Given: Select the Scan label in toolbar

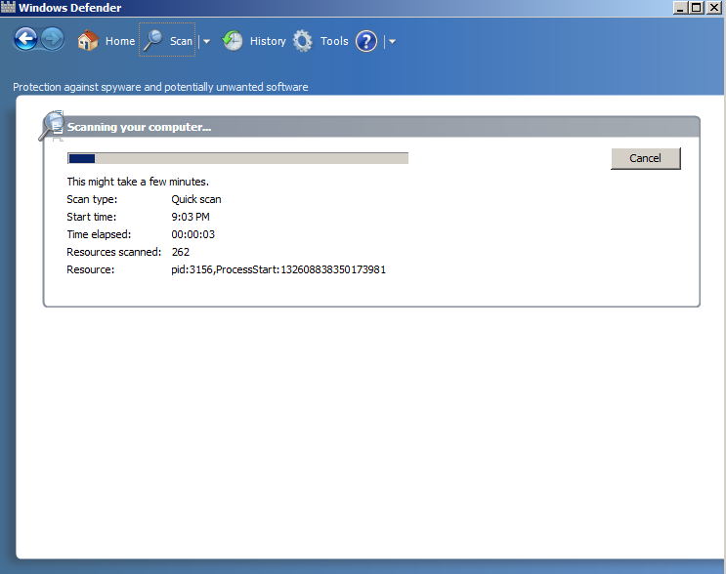Looking at the screenshot, I should pos(182,41).
